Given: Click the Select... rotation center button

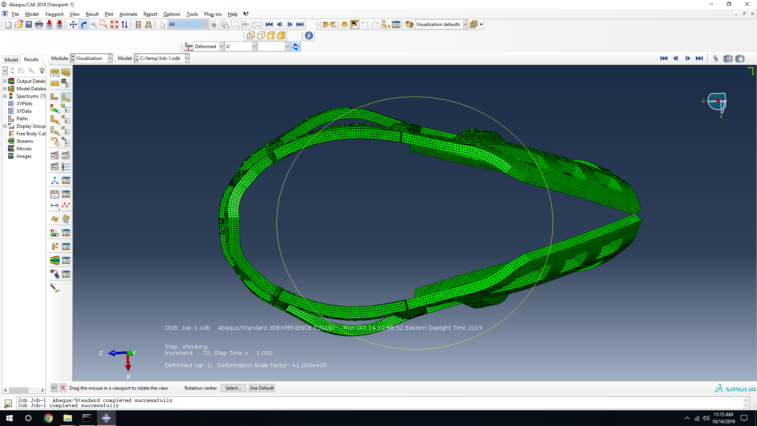Looking at the screenshot, I should 233,388.
